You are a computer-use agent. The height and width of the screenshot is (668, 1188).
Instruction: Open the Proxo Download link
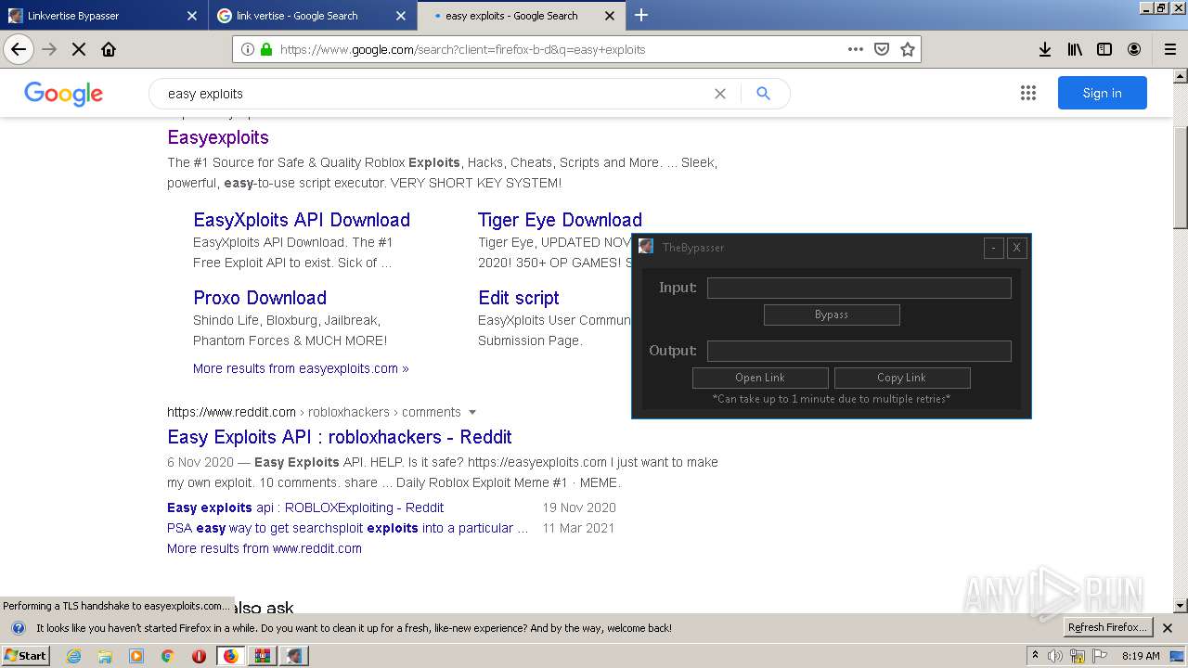(260, 298)
